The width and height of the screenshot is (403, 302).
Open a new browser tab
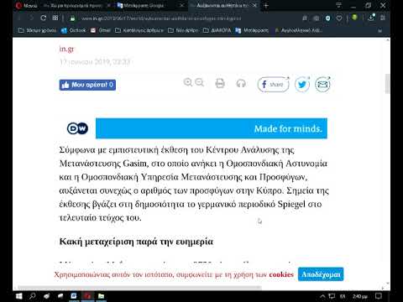click(266, 5)
